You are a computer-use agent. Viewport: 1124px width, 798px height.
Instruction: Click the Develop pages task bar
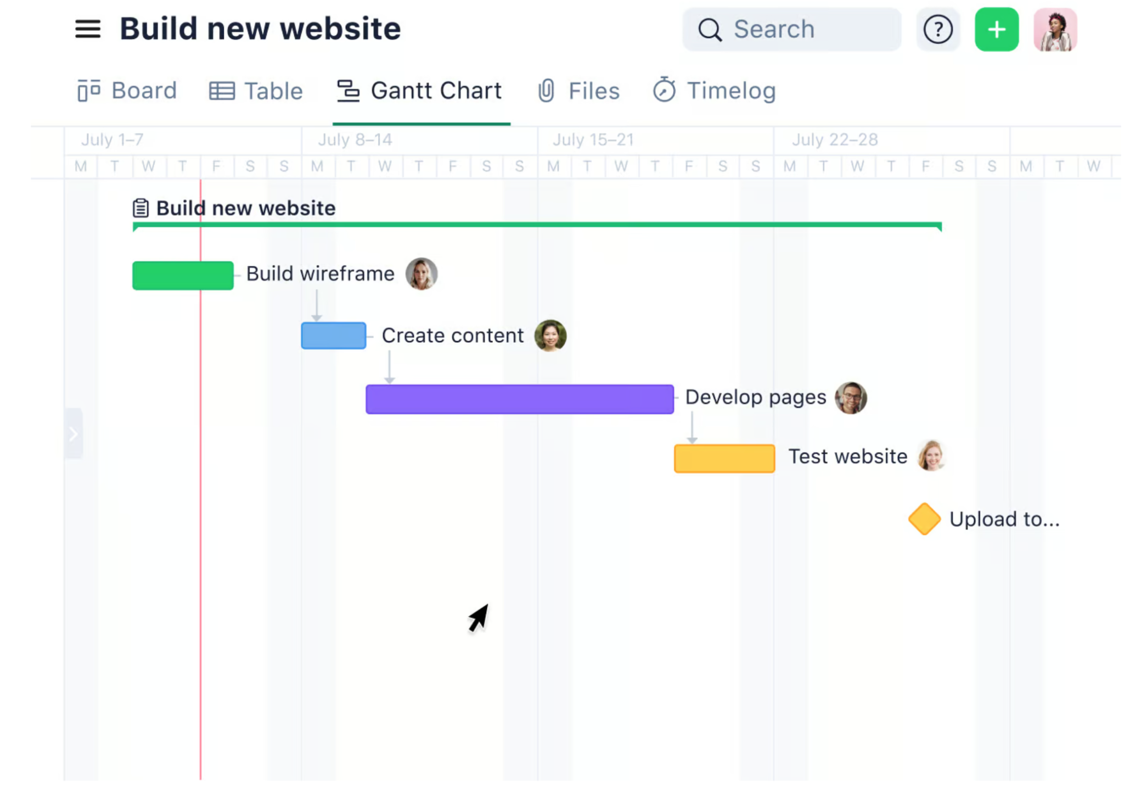(519, 397)
